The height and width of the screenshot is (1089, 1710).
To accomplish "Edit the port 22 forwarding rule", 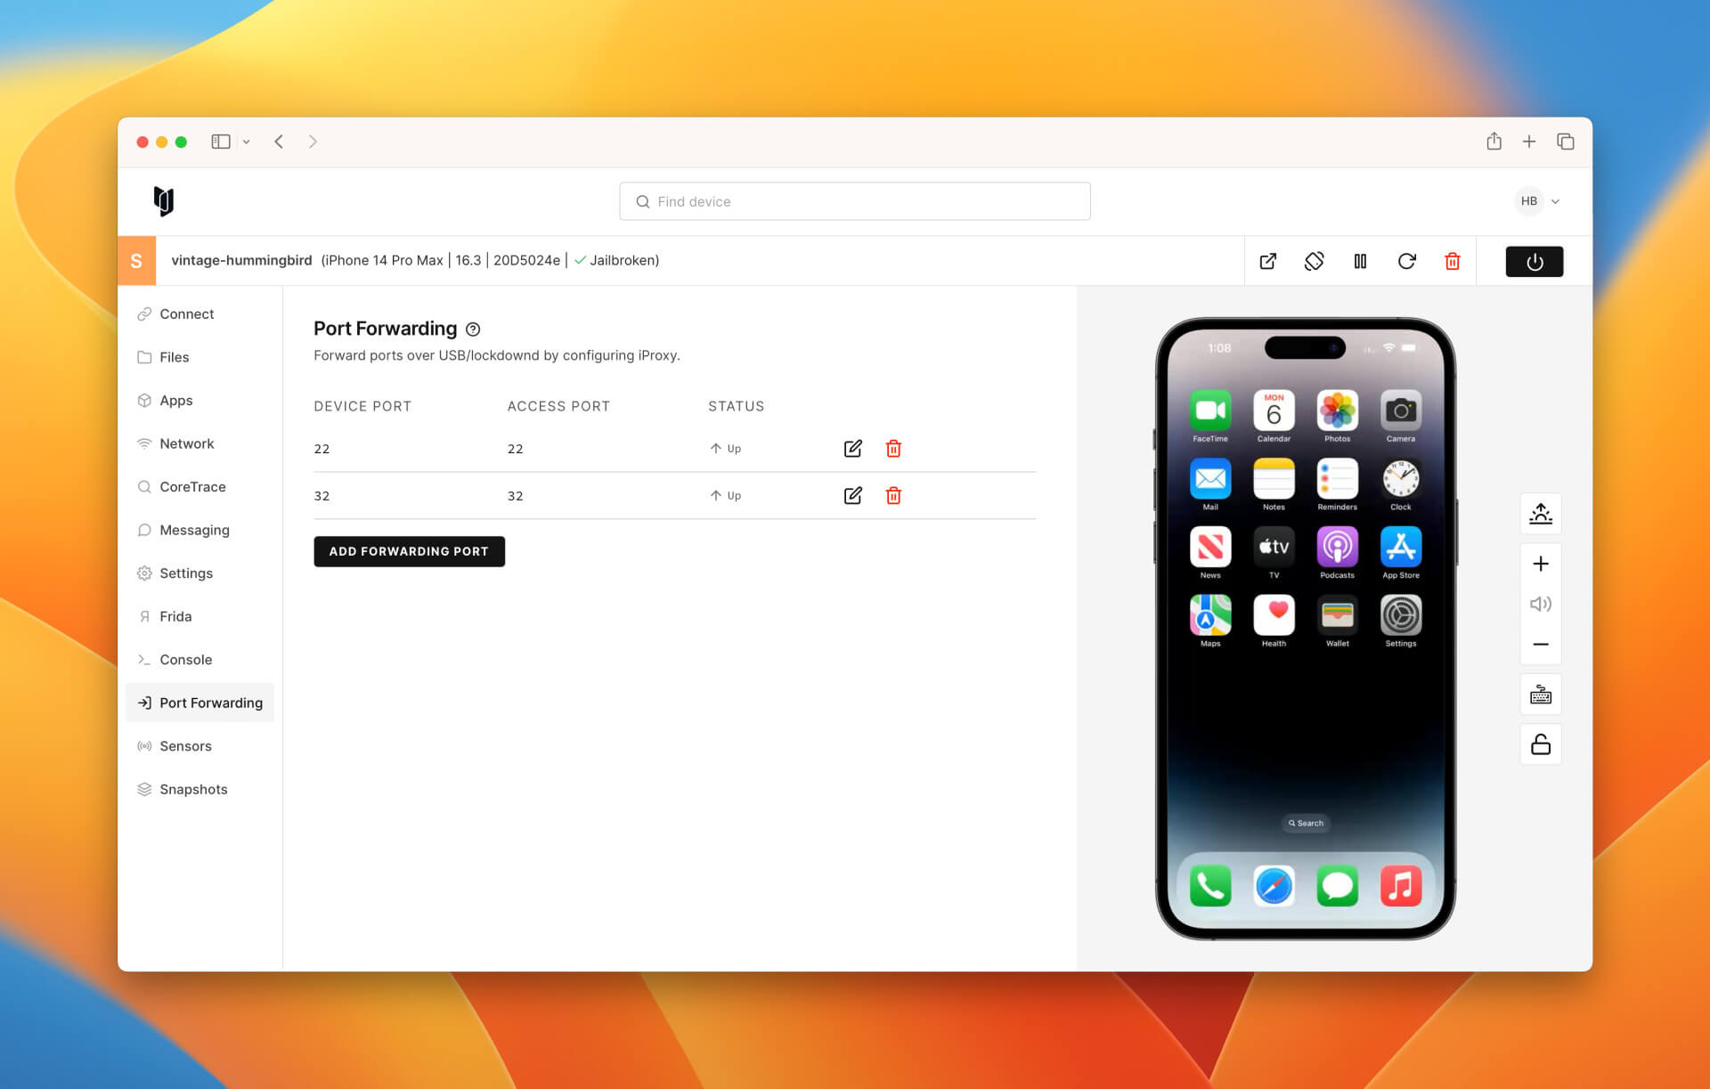I will 852,448.
